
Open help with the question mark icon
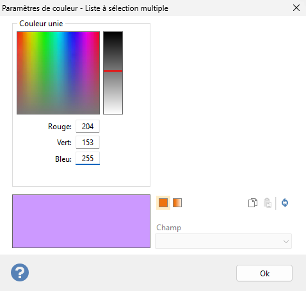(20, 272)
